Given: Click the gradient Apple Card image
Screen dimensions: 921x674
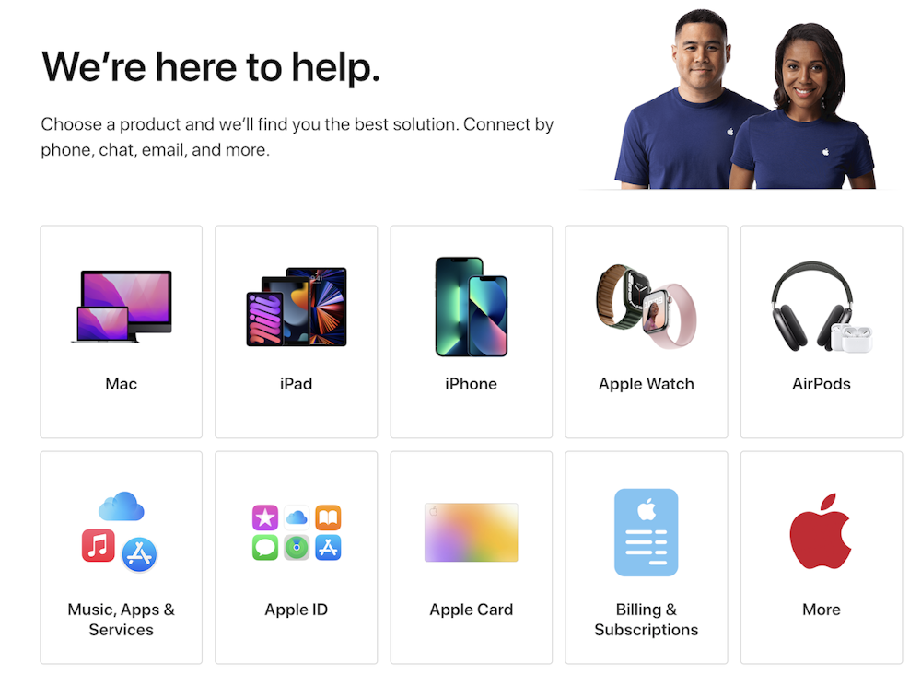Looking at the screenshot, I should coord(471,532).
